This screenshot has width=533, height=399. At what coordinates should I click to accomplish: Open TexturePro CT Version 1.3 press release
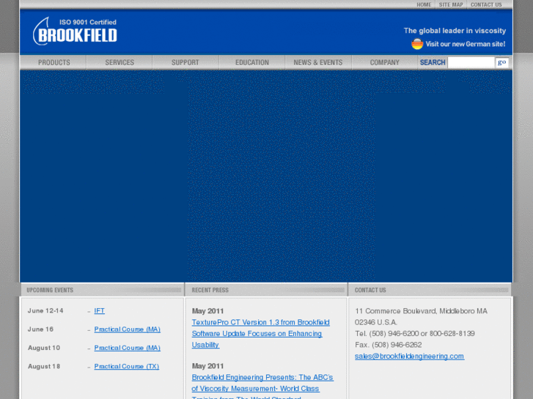260,333
